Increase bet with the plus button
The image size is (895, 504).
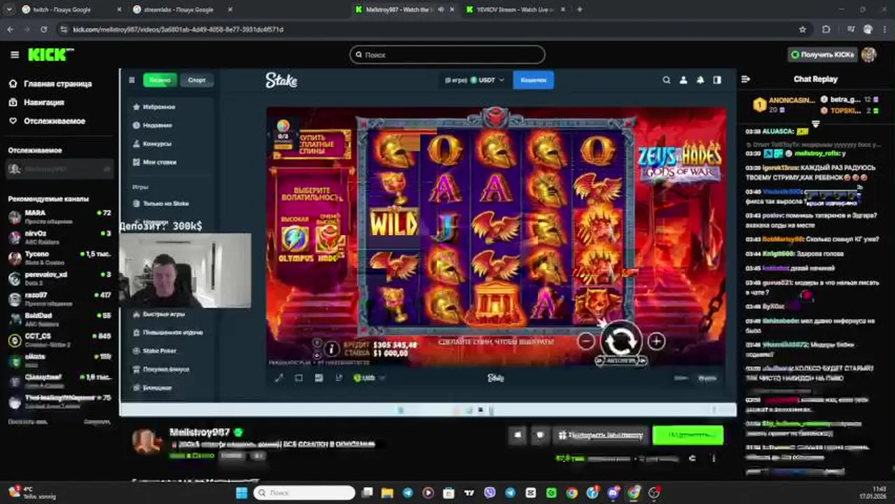(x=656, y=341)
